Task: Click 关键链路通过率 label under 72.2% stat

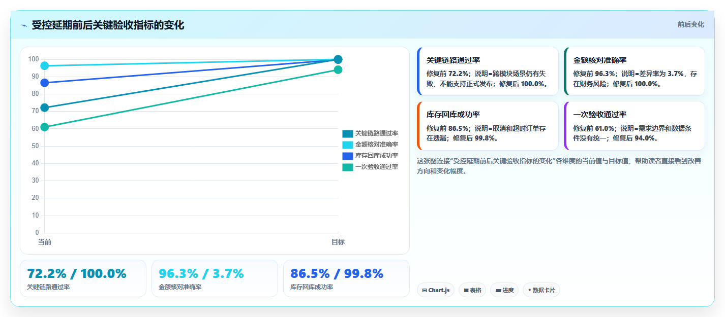Action: 48,287
